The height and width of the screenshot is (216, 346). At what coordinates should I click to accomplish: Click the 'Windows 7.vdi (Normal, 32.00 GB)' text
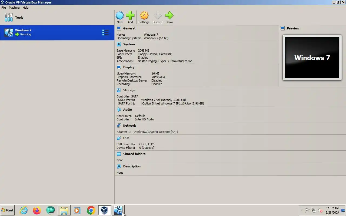tap(164, 100)
